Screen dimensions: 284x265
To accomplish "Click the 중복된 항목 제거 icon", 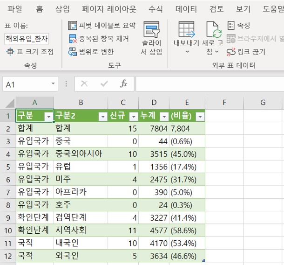I will pyautogui.click(x=73, y=39).
